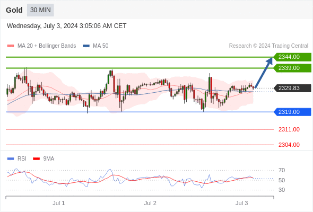313x212 pixels.
Task: Click the Gold instrument title
Action: [x=14, y=10]
